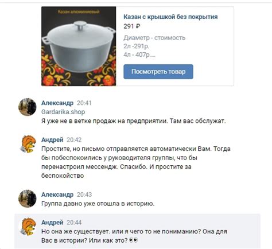
Task: Click Андрей's hedgehog avatar at 20:42 message
Action: (28, 144)
